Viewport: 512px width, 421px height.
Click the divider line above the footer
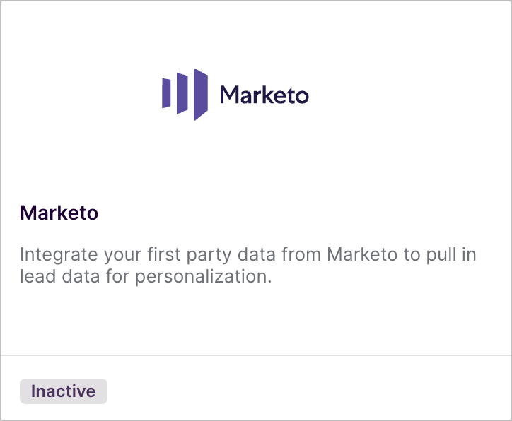pos(256,355)
